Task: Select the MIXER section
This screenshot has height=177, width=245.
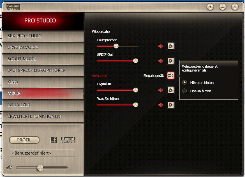Action: tap(43, 93)
